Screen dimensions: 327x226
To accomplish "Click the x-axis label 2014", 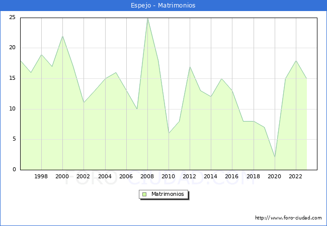I will click(211, 176).
